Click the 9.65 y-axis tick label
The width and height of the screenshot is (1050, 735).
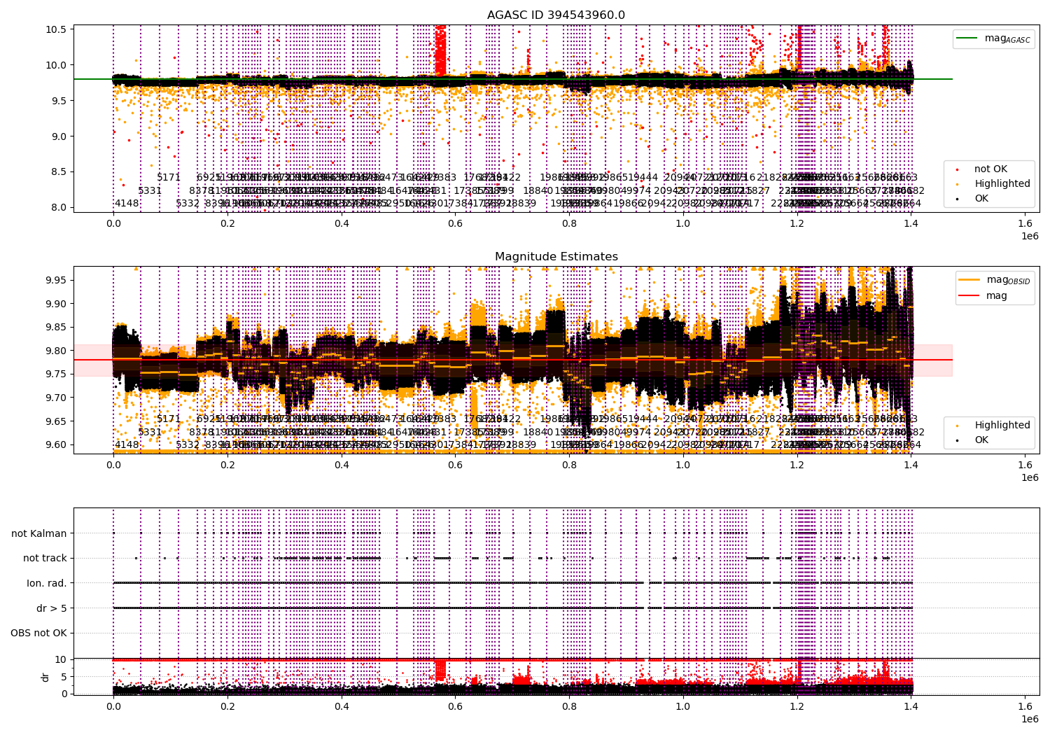pos(56,421)
